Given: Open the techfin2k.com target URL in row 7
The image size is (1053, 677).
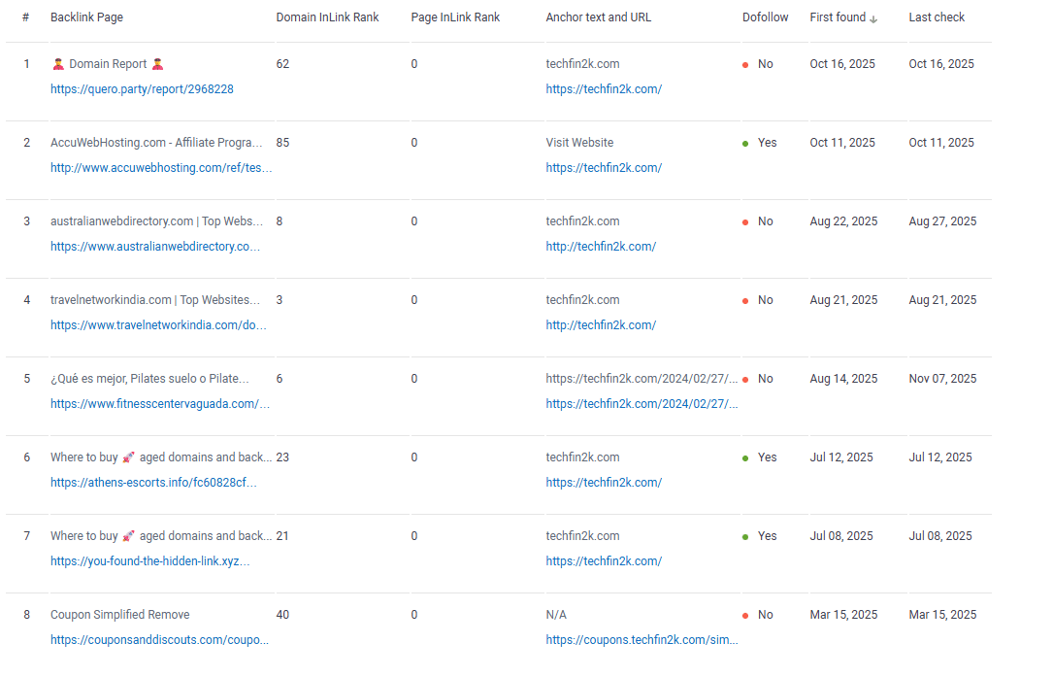Looking at the screenshot, I should [x=604, y=560].
